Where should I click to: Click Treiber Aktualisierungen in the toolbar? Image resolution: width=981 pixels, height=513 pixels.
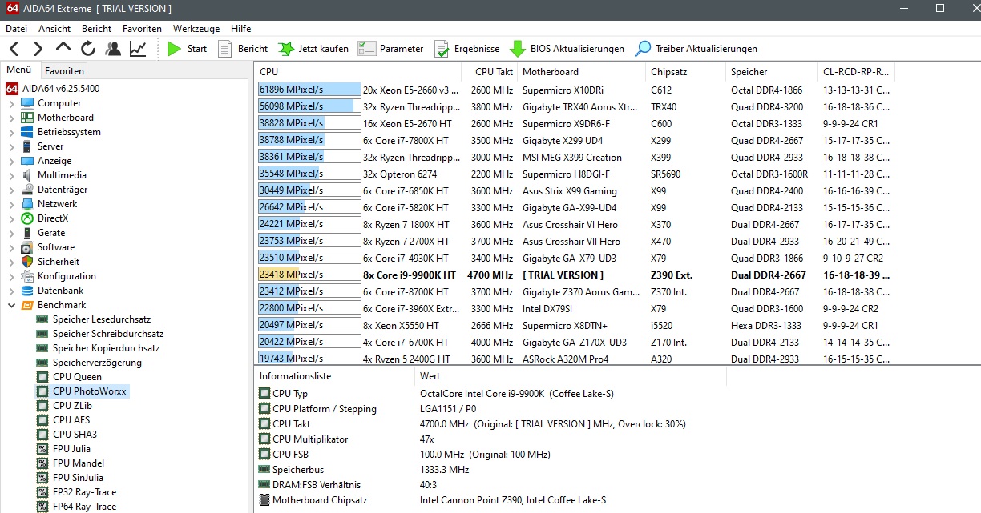(696, 49)
